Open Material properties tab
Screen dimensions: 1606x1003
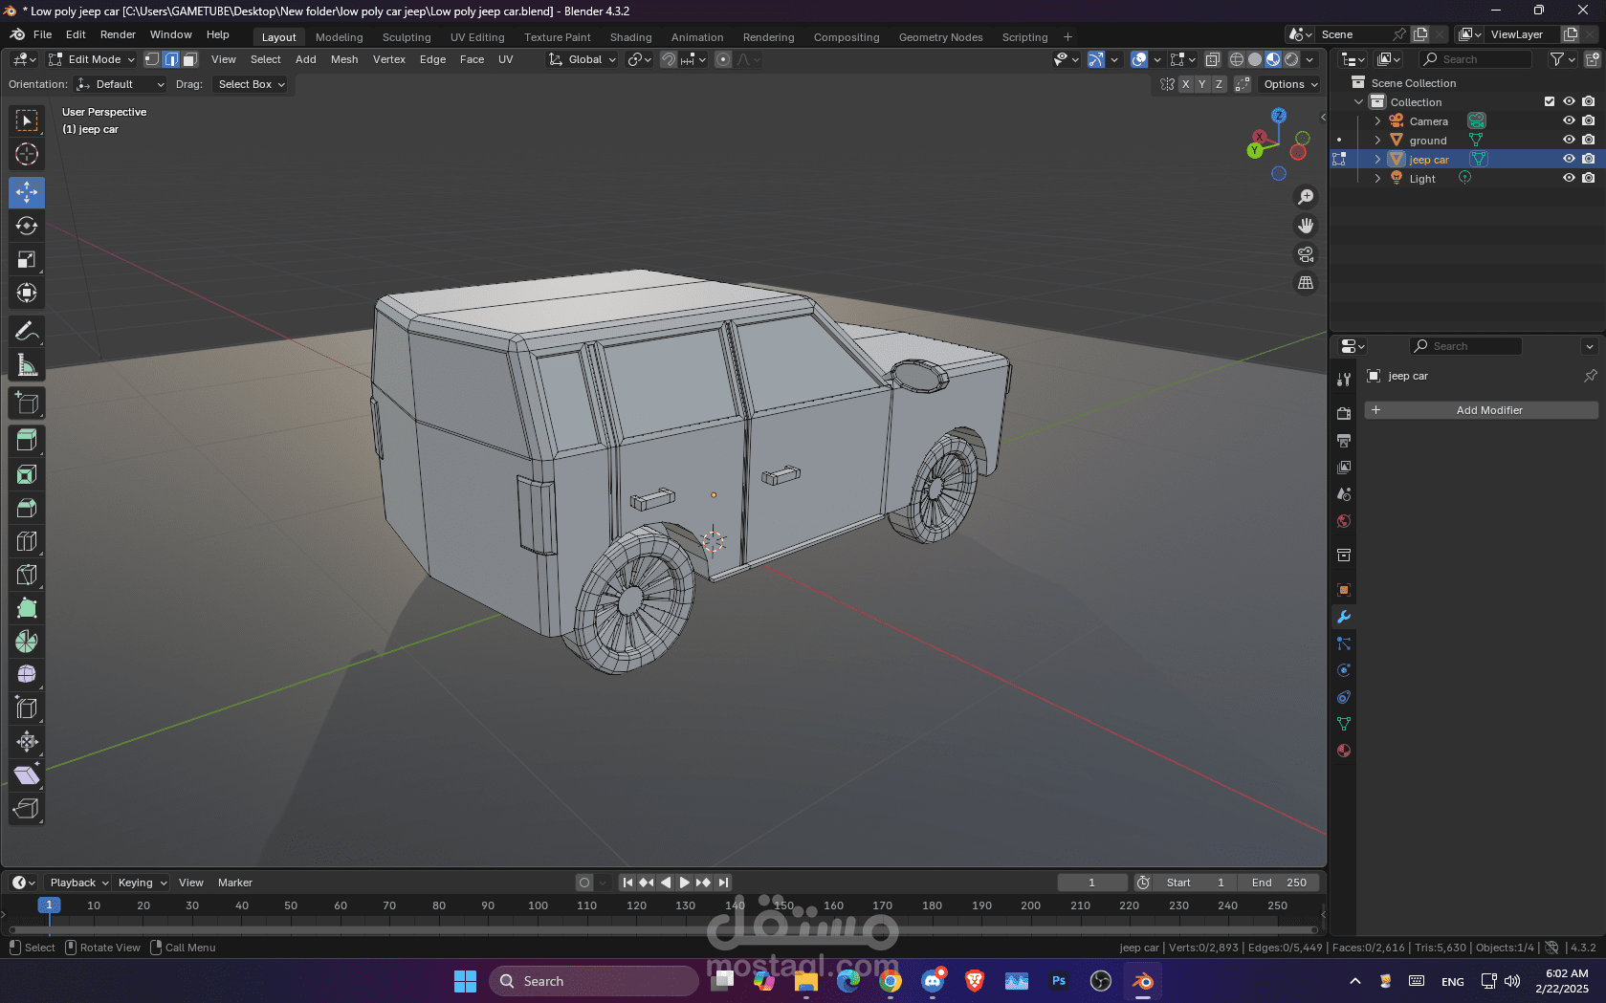[x=1344, y=751]
